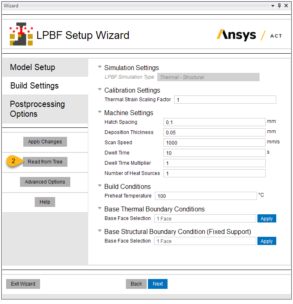Edit the Hatch Spacing field
The height and width of the screenshot is (304, 293).
point(214,122)
